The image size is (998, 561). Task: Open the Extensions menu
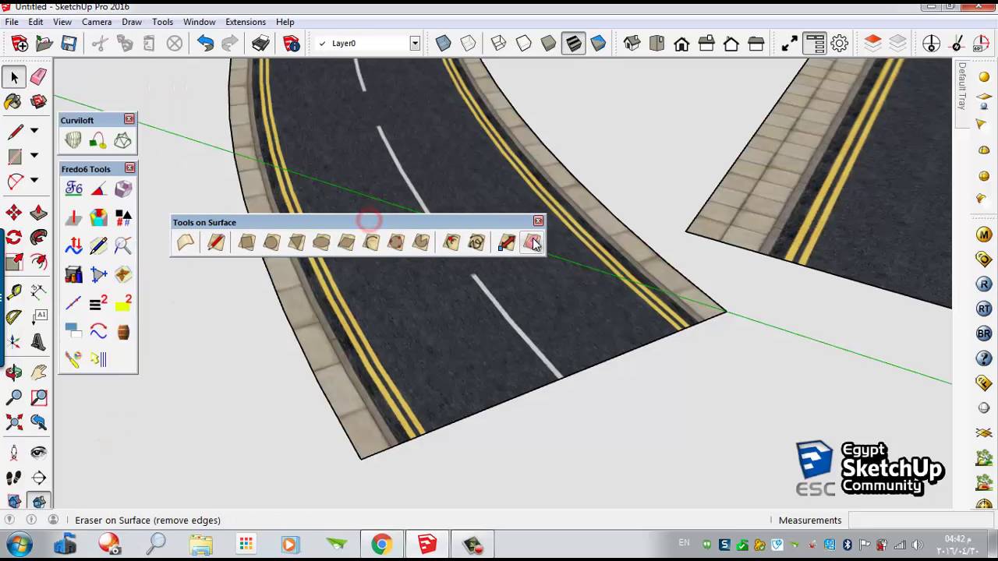[x=246, y=22]
